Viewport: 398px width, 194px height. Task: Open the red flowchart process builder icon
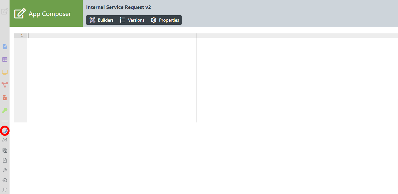[x=5, y=85]
